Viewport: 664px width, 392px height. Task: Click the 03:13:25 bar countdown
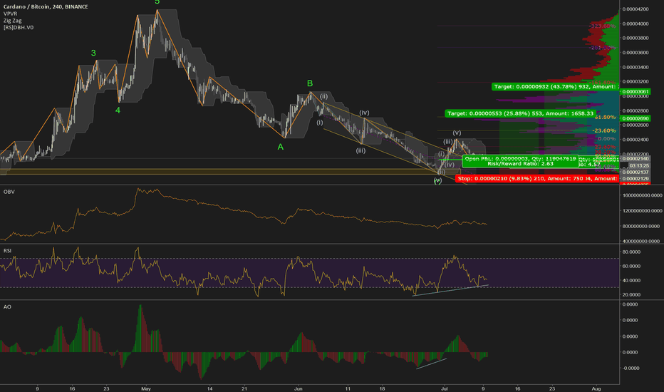pyautogui.click(x=638, y=165)
